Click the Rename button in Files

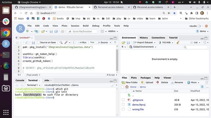(177, 82)
